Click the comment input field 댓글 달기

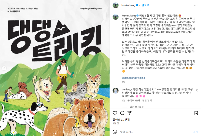[155, 132]
